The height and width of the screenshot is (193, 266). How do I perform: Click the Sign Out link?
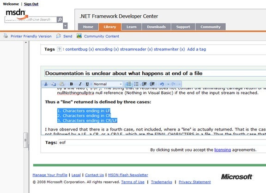(31, 4)
